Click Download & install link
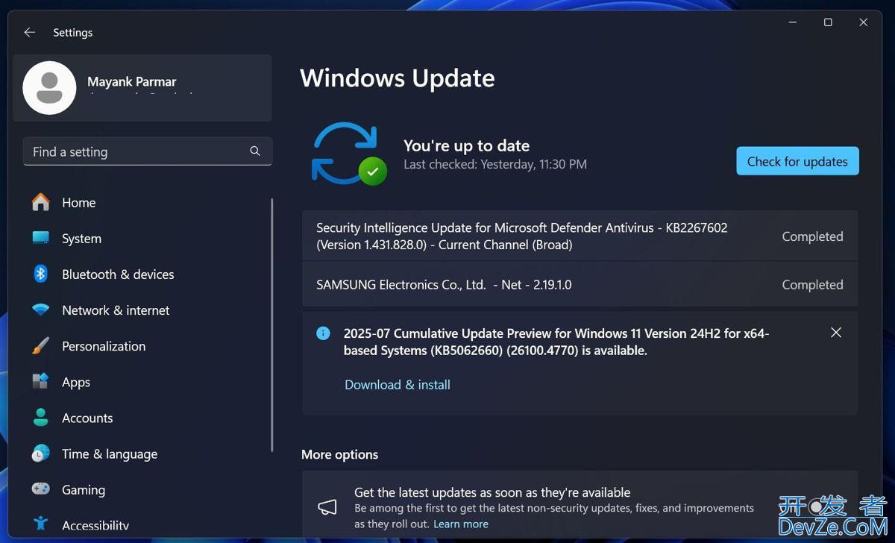Screen dimensions: 895x543 pos(397,385)
